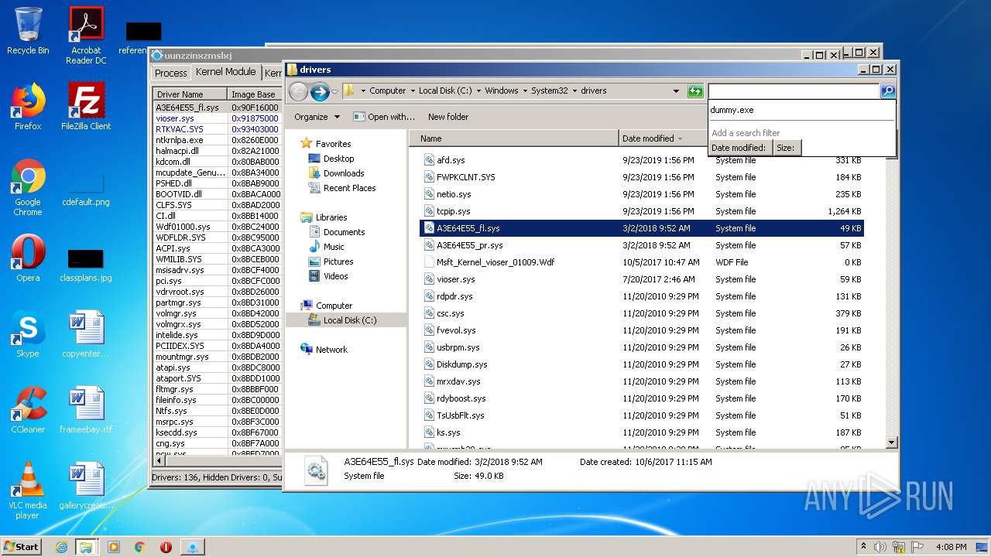The image size is (991, 557).
Task: Click the refresh button beside address bar
Action: (695, 91)
